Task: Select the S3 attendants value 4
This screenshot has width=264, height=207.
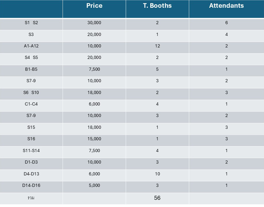Action: tap(226, 34)
